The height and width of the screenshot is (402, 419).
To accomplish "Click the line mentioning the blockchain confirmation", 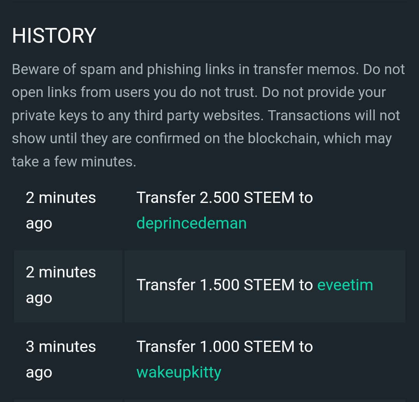I will [x=202, y=139].
